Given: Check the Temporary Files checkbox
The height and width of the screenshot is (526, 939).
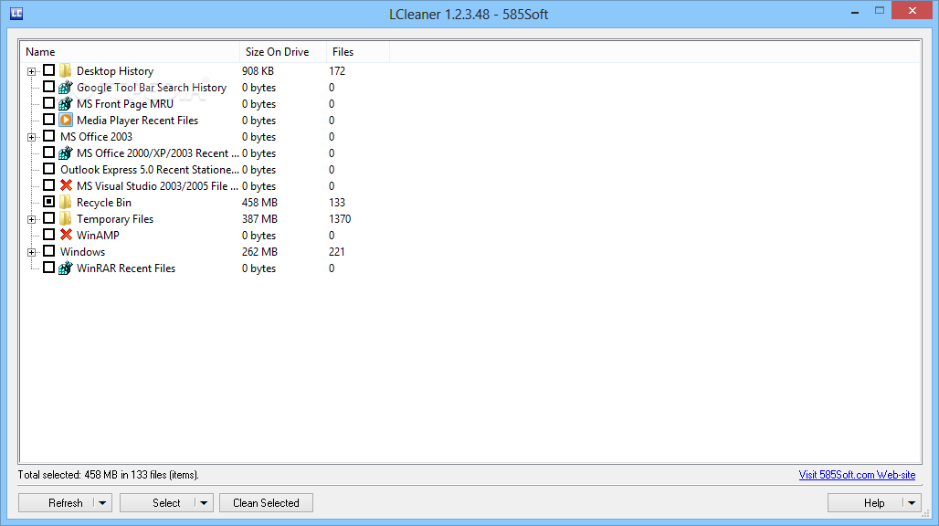Looking at the screenshot, I should [x=49, y=218].
